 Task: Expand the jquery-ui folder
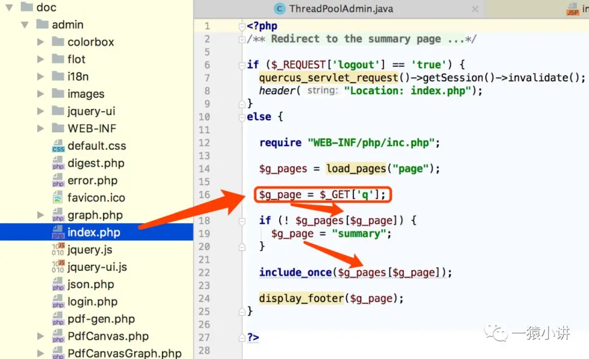[40, 111]
